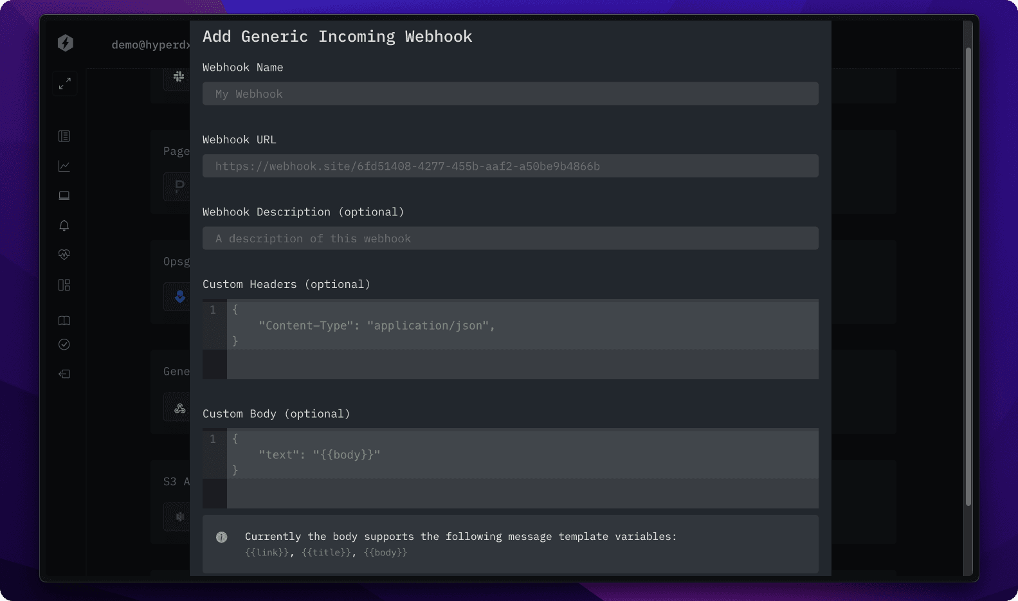
Task: Open the laptop sessions icon in sidebar
Action: 64,196
